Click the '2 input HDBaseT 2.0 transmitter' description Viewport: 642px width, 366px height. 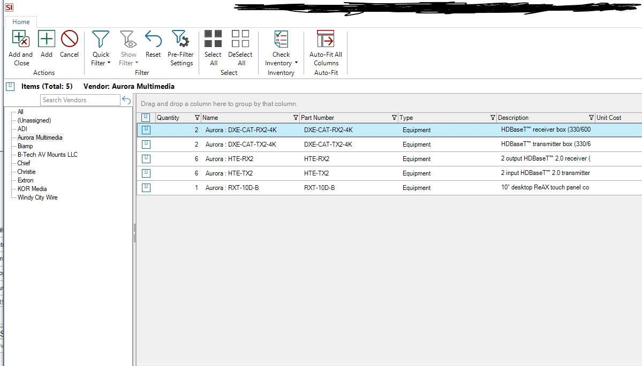point(546,173)
